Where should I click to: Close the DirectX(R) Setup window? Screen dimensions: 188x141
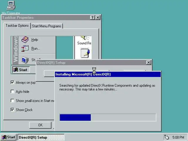tap(149, 63)
